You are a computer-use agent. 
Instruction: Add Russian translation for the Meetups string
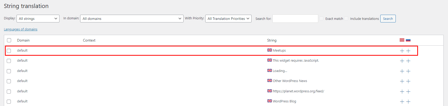pos(408,51)
